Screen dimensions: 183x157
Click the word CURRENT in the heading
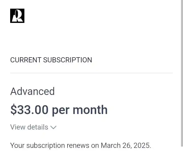(26, 60)
